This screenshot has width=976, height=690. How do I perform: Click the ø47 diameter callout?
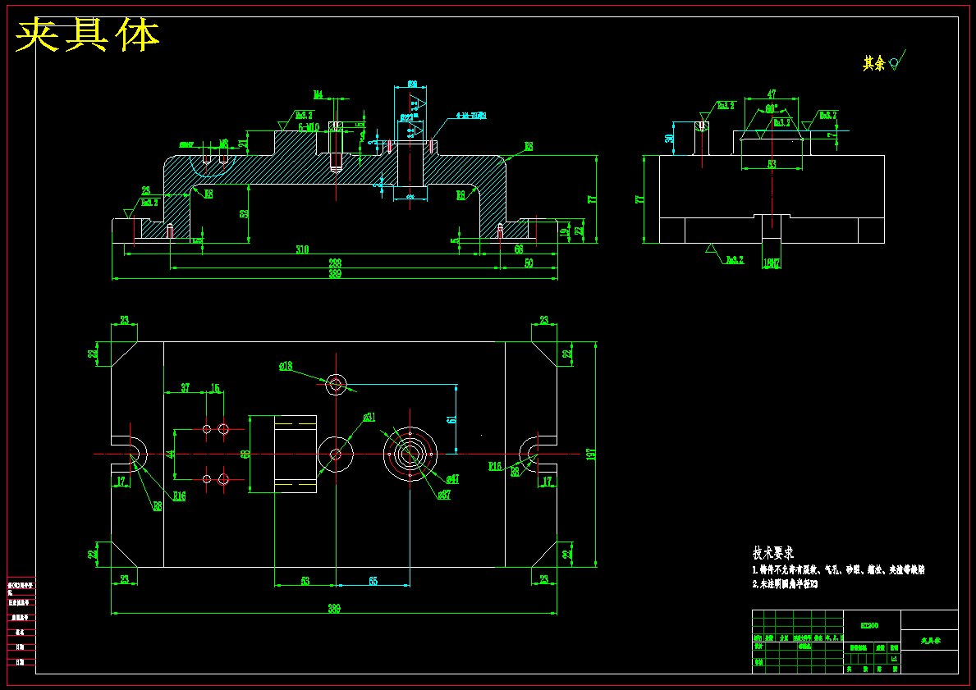click(452, 479)
